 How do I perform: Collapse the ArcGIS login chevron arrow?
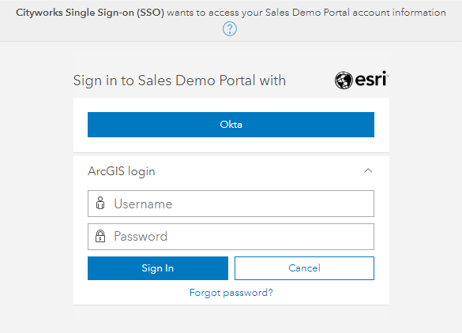(368, 170)
